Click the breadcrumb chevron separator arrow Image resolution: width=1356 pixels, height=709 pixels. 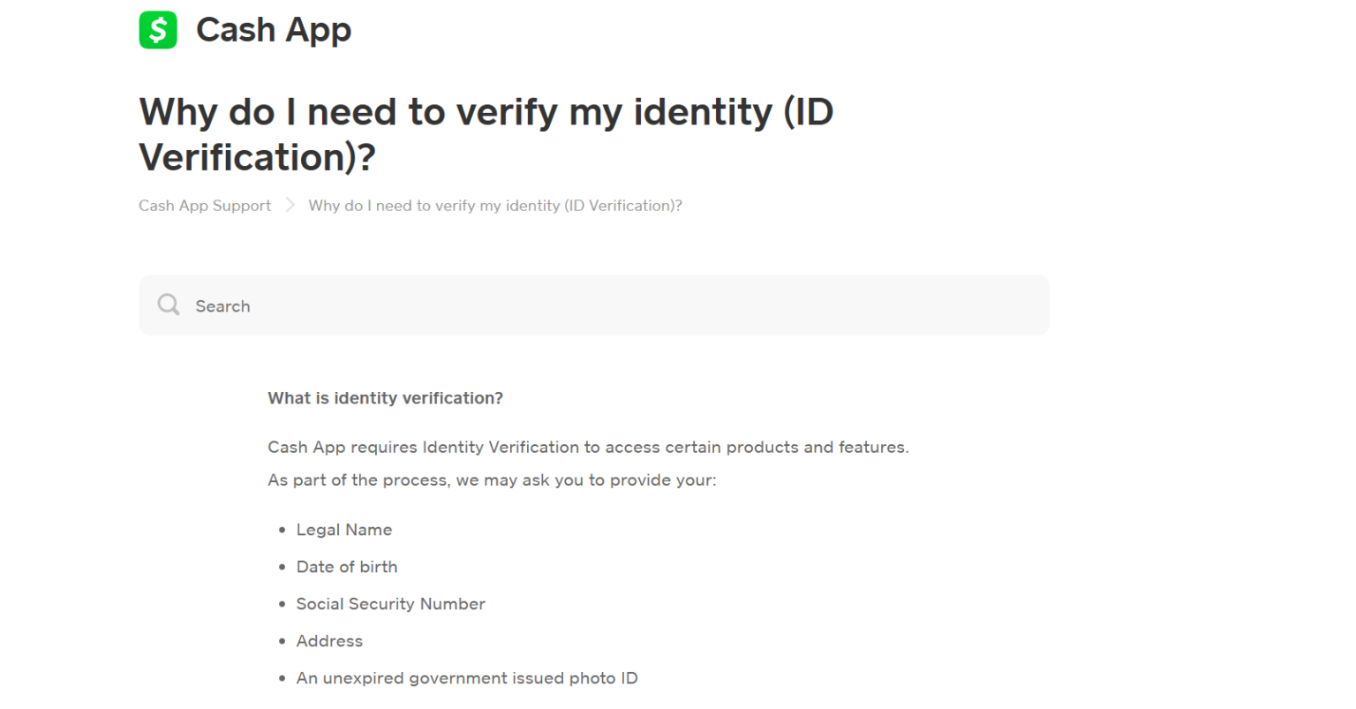(x=290, y=206)
